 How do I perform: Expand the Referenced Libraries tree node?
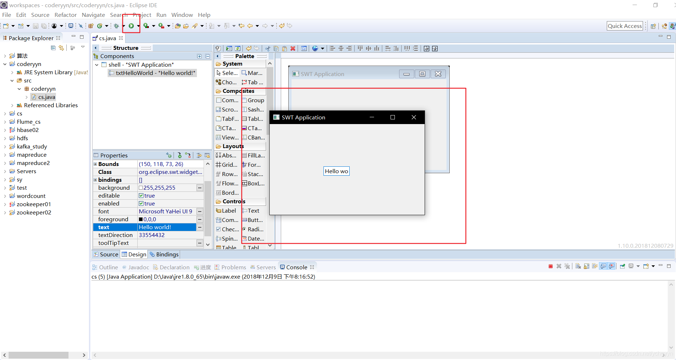12,105
